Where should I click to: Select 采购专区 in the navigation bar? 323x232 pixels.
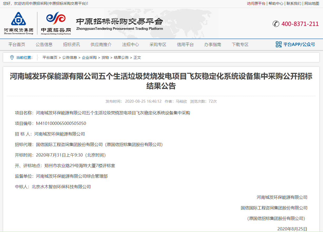coord(158,45)
